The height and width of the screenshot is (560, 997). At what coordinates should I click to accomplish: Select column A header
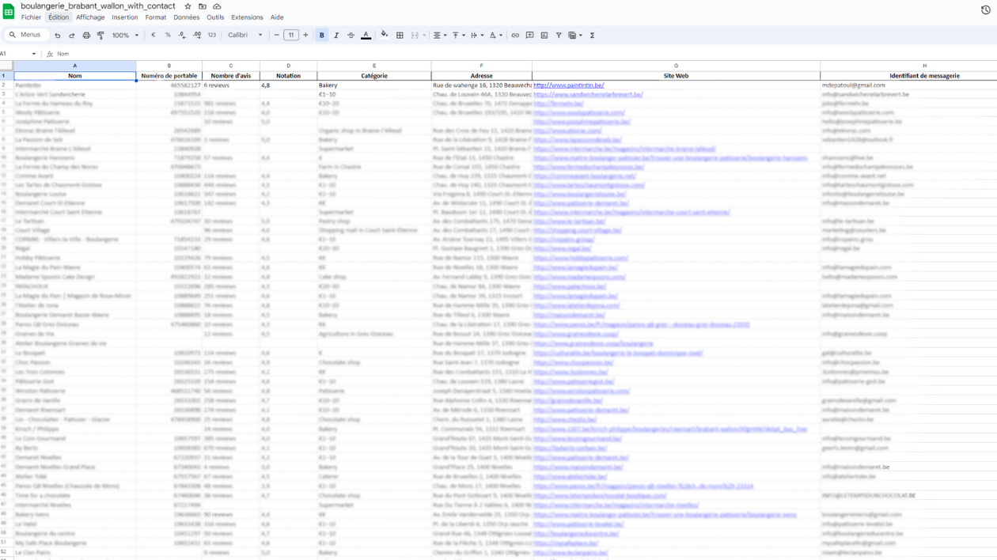tap(75, 66)
